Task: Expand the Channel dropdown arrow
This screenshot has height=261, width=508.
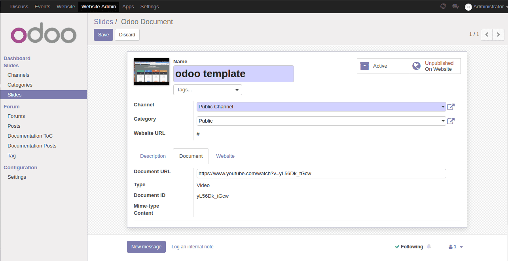Action: [x=443, y=107]
